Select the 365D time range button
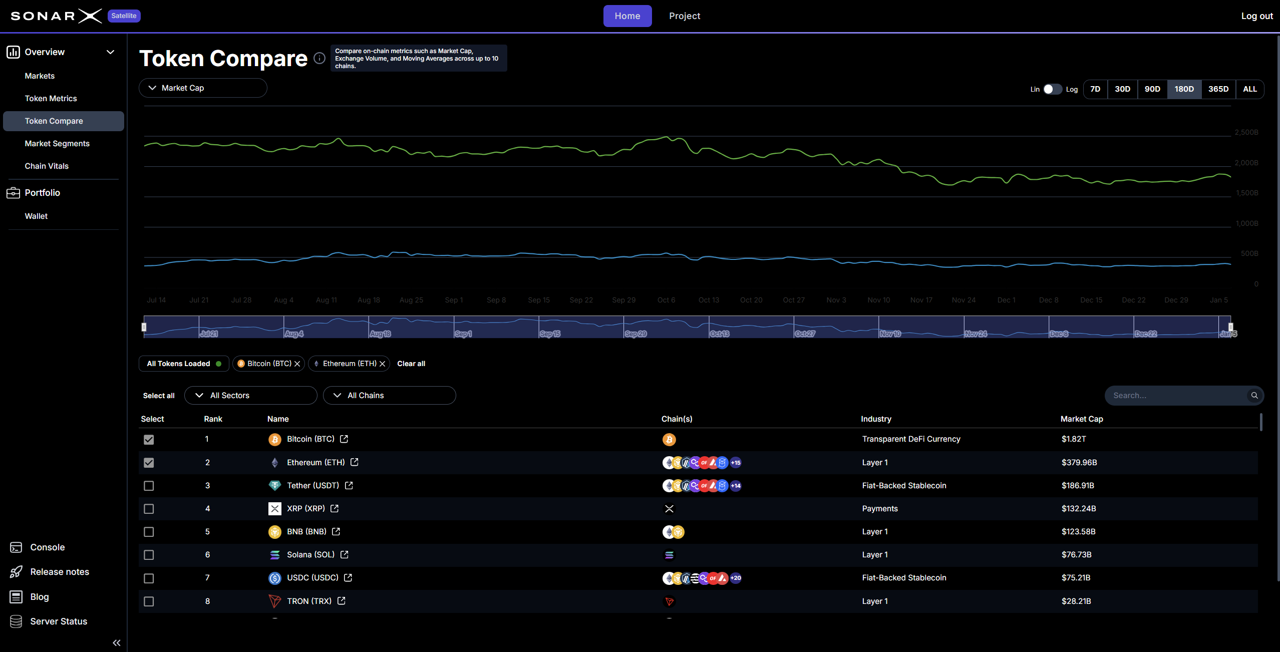This screenshot has width=1280, height=652. [x=1218, y=89]
